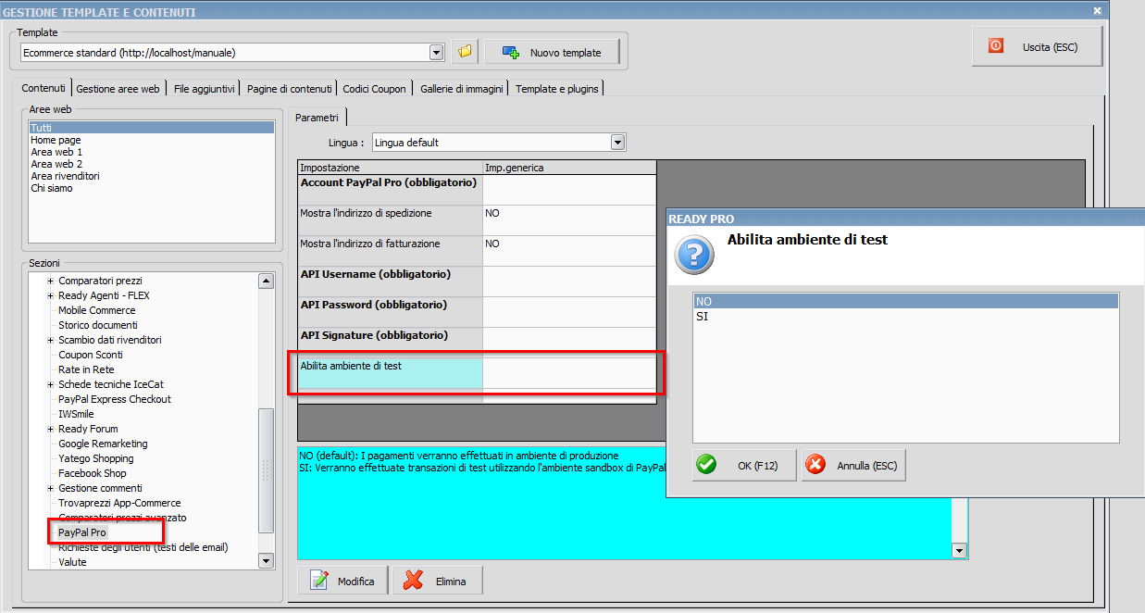Confirm with OK (F12) button

click(744, 466)
